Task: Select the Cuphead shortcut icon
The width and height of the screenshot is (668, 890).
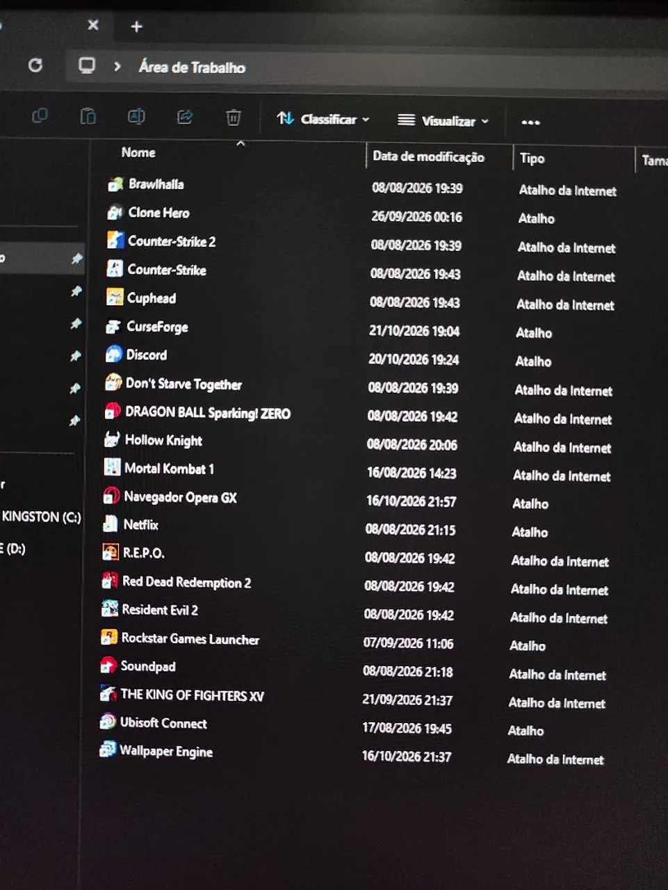Action: (x=114, y=298)
